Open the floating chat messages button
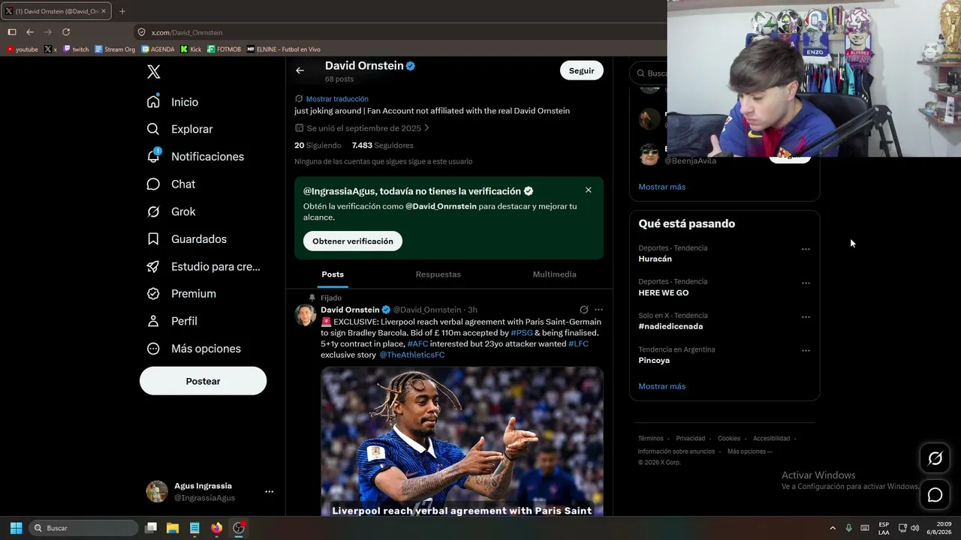 pos(935,495)
